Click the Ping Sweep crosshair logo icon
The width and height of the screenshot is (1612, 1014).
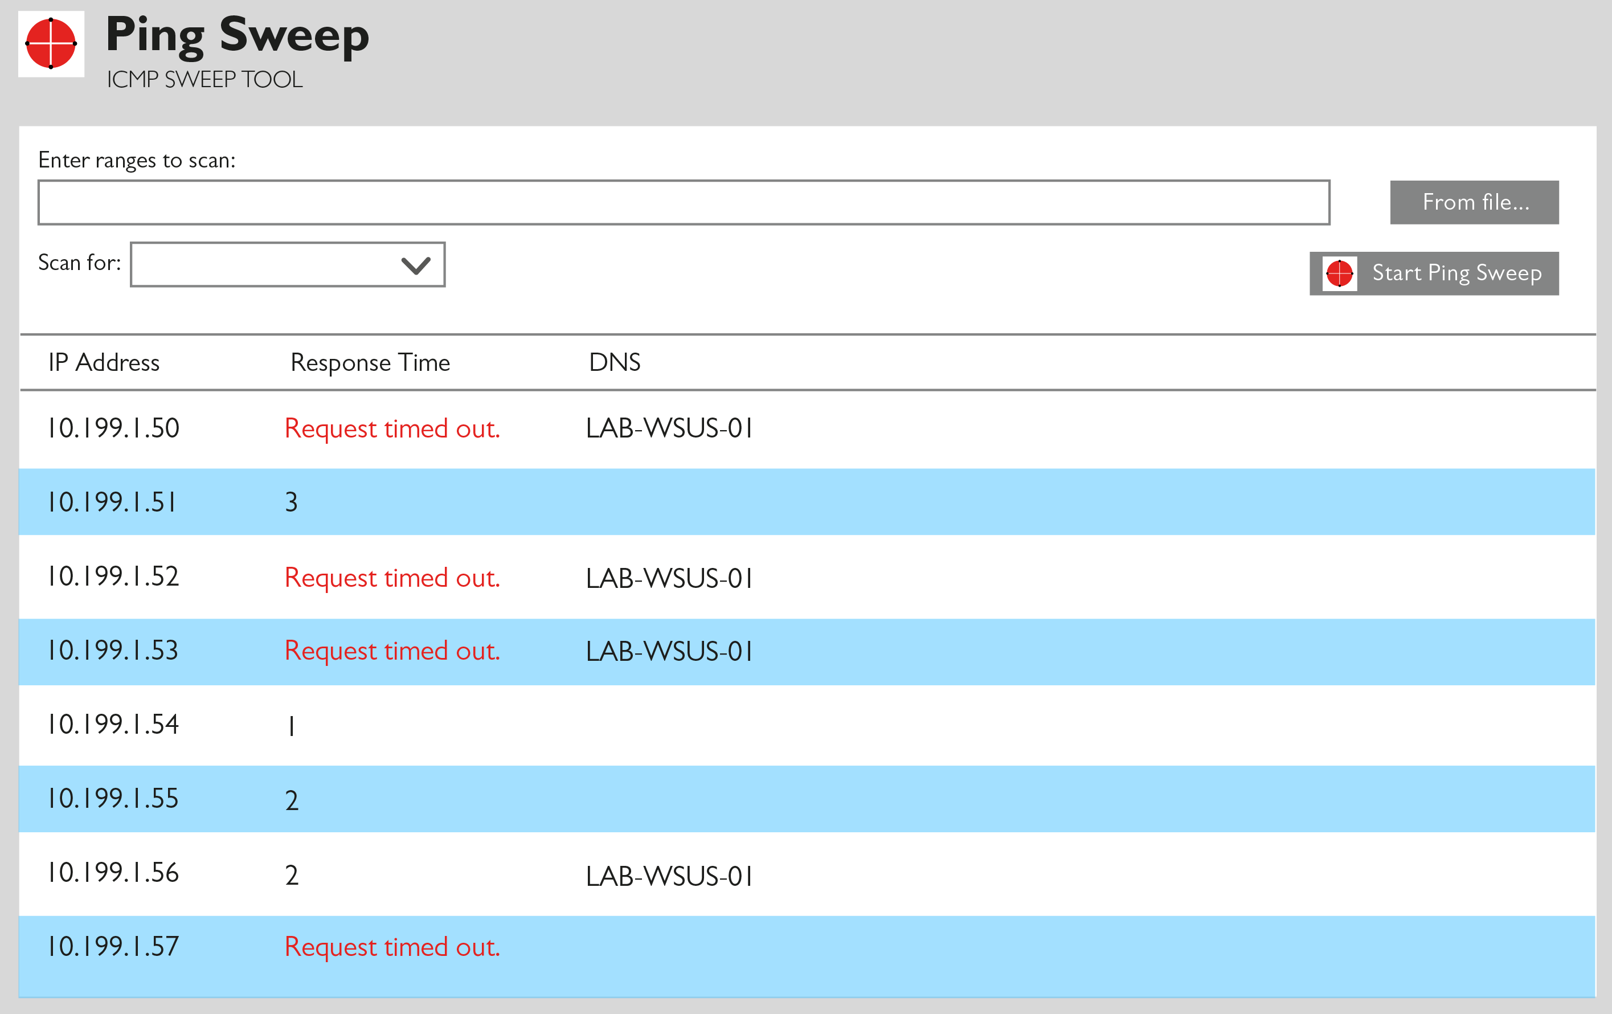pos(51,43)
